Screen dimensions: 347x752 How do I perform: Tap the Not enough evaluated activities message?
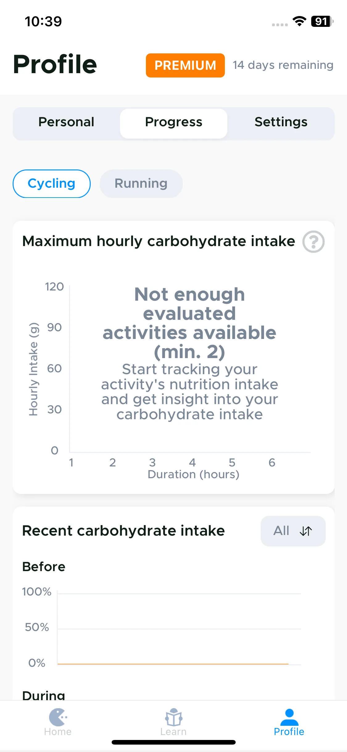189,323
